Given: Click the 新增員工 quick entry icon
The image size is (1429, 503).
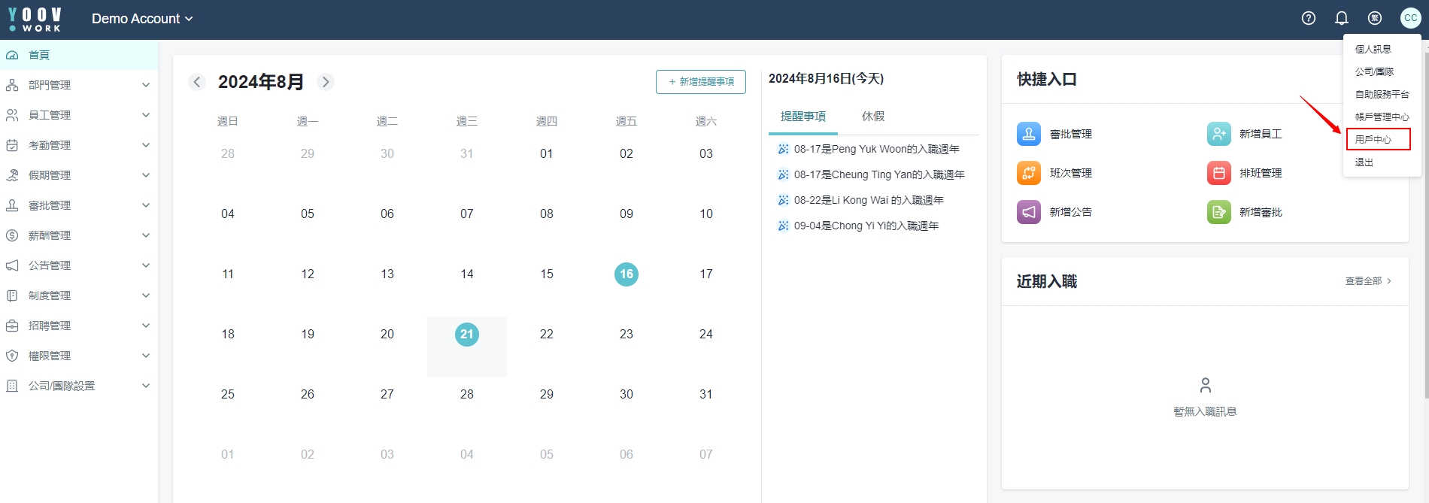Looking at the screenshot, I should 1218,134.
